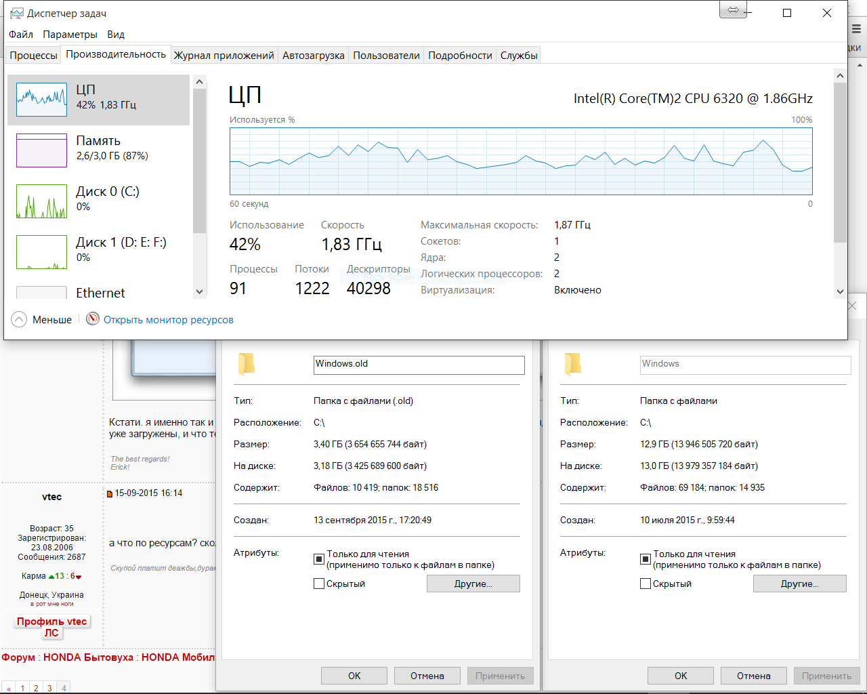The image size is (867, 694).
Task: Click Отмена in Windows.old properties dialog
Action: pyautogui.click(x=427, y=676)
